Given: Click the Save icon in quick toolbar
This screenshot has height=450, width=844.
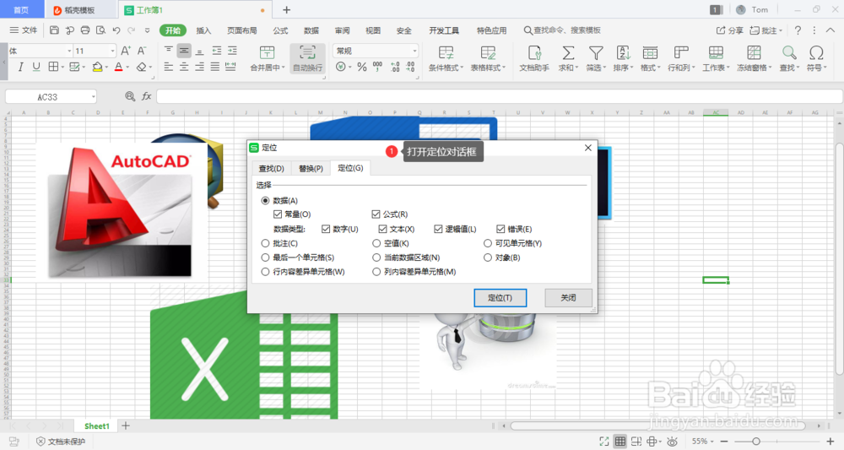Looking at the screenshot, I should click(54, 30).
